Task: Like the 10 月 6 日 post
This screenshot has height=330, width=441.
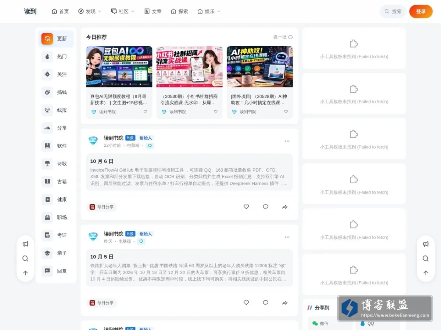Action: tap(246, 207)
